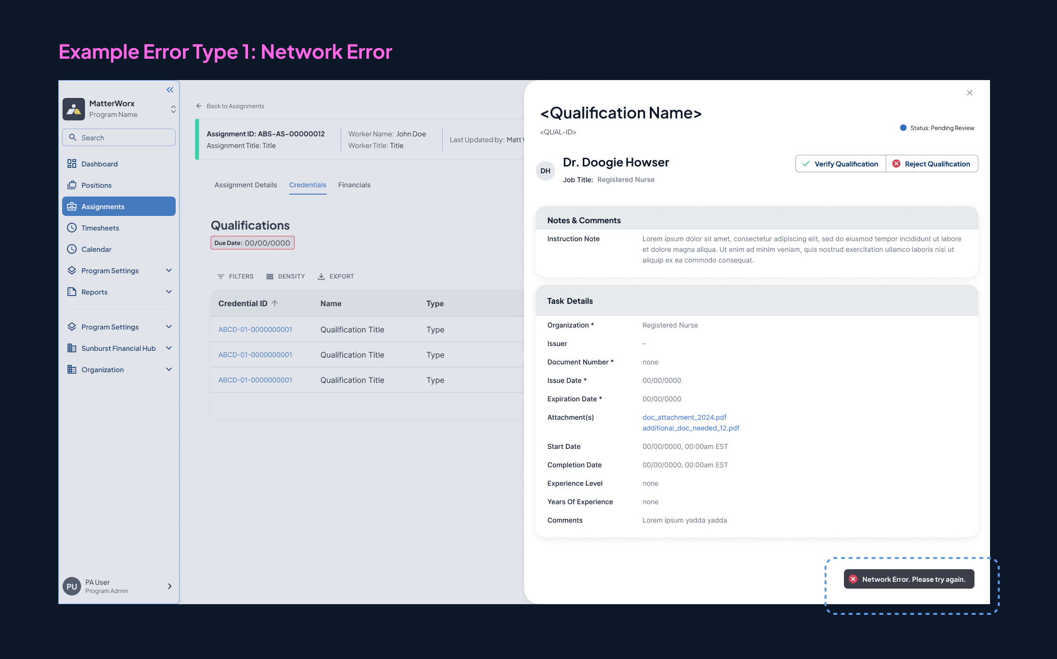Click the Export download icon
1057x659 pixels.
[321, 277]
